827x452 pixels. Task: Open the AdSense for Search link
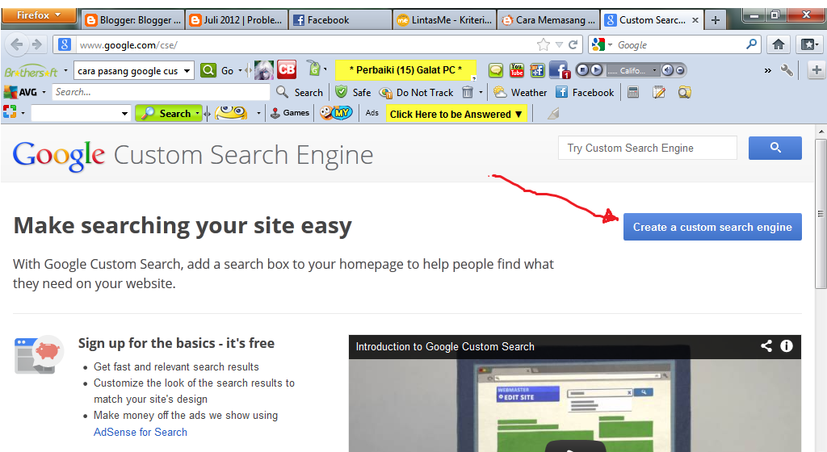[141, 432]
